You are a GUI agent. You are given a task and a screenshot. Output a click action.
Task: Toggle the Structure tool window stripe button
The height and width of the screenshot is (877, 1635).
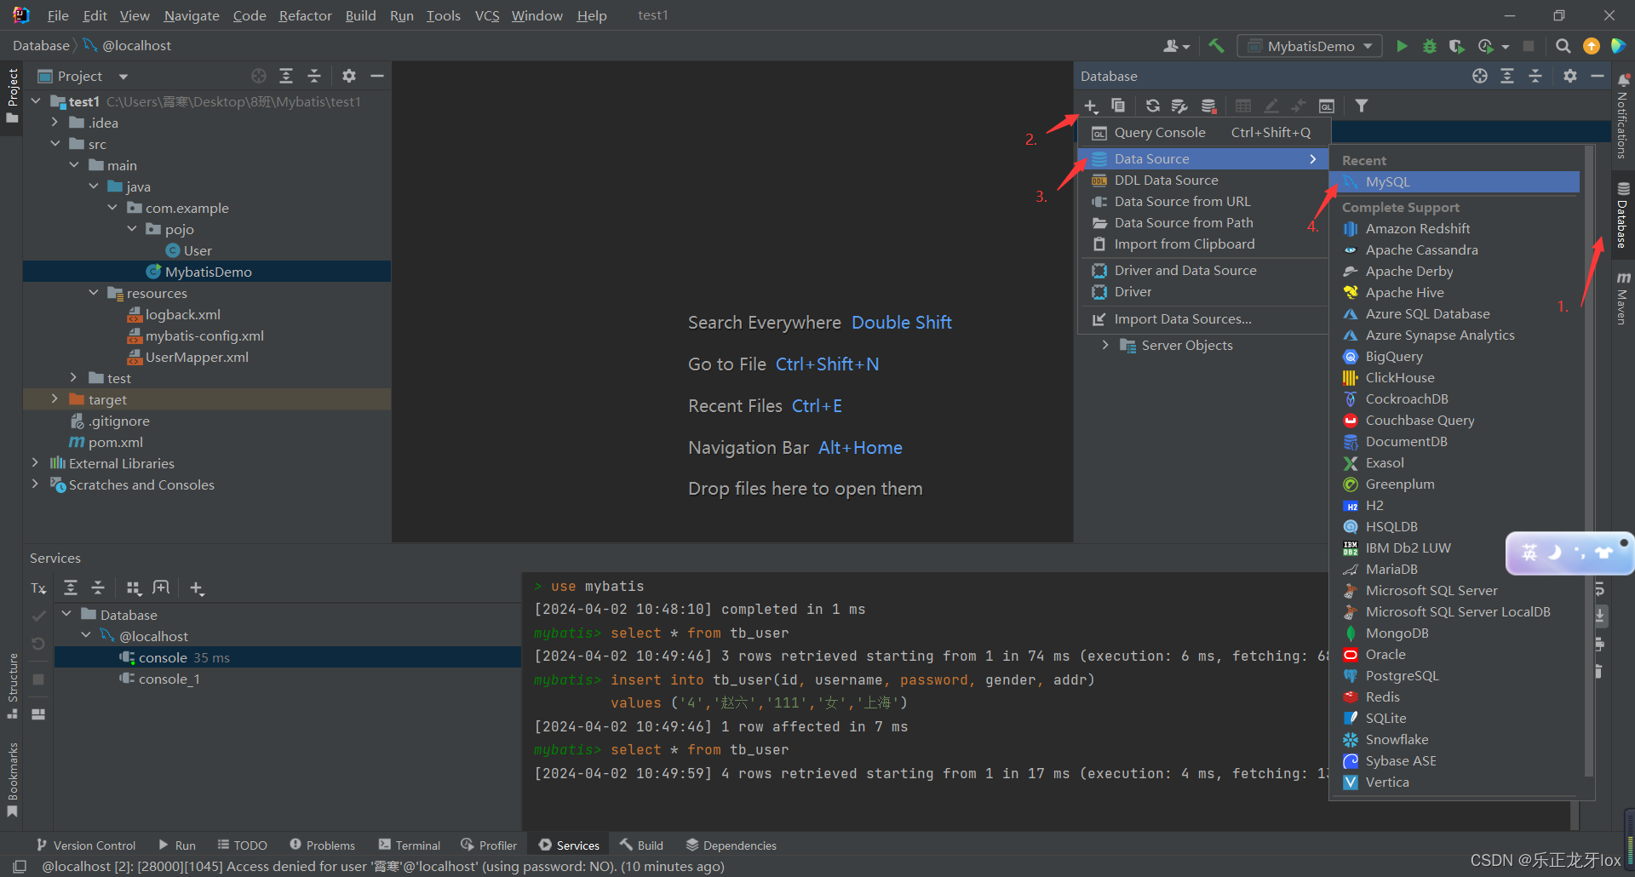pyautogui.click(x=12, y=686)
